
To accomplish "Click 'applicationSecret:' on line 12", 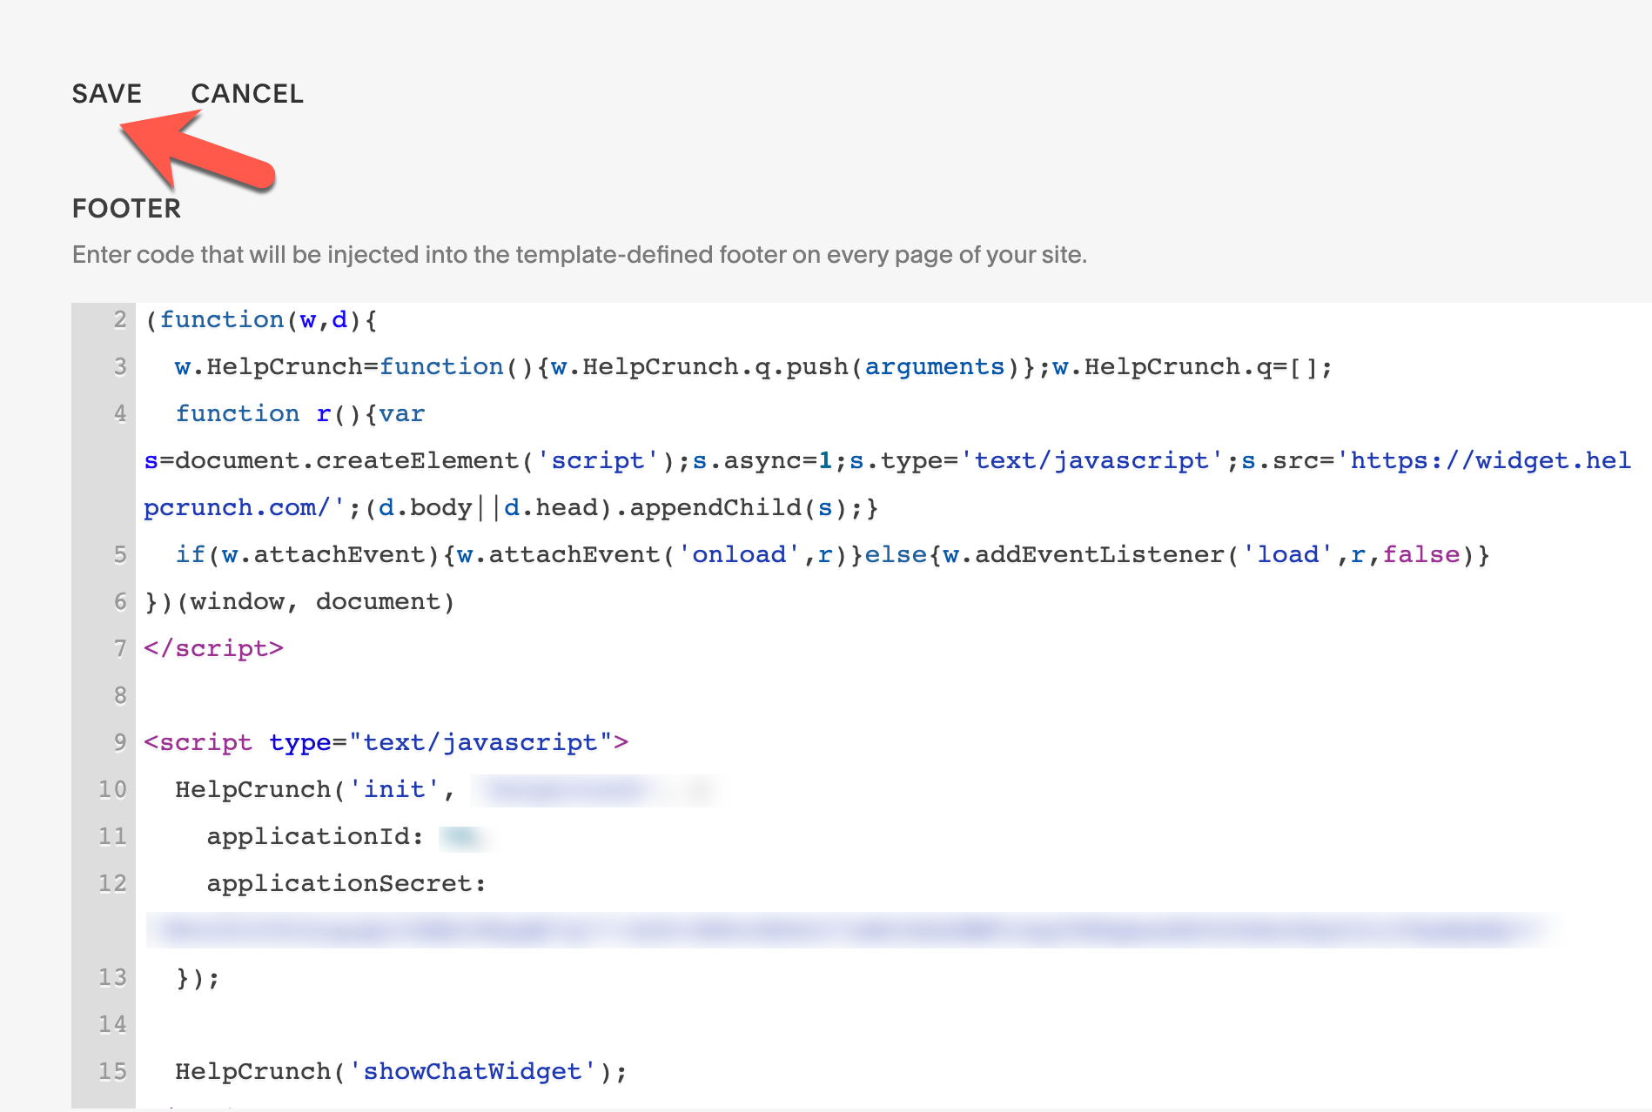I will click(x=346, y=884).
